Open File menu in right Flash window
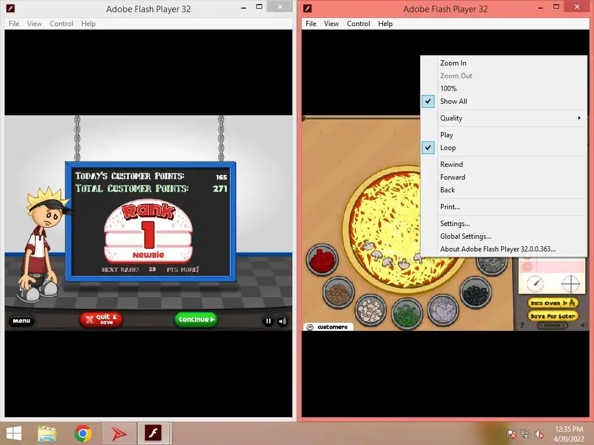Viewport: 594px width, 445px height. 311,23
